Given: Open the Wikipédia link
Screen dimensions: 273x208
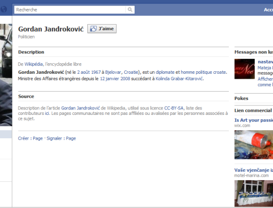Looking at the screenshot, I should (x=33, y=64).
